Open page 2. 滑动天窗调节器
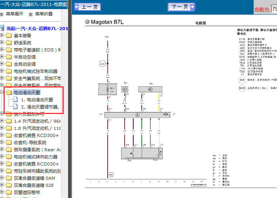Image resolution: width=277 pixels, height=198 pixels. tap(40, 107)
